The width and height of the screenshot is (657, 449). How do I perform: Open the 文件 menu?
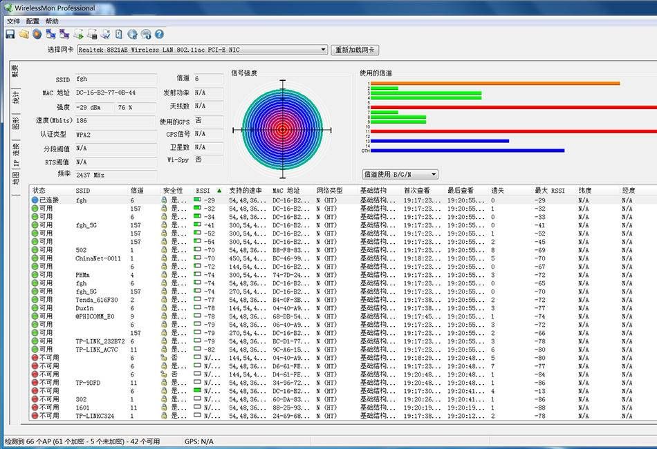(14, 21)
